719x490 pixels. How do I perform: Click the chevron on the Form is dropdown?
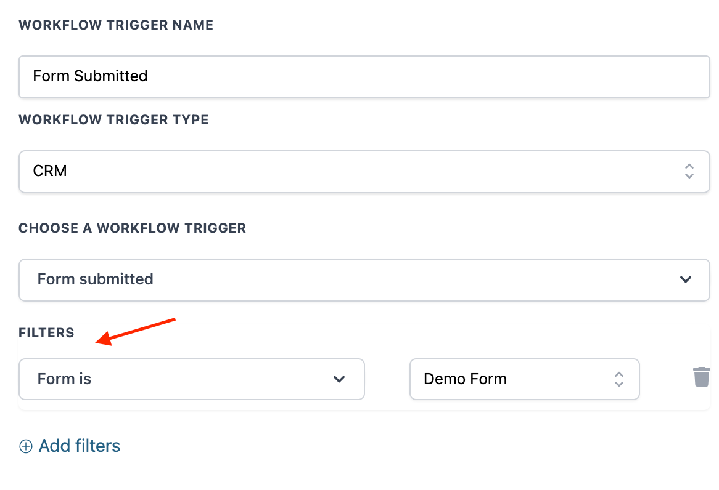(x=339, y=379)
